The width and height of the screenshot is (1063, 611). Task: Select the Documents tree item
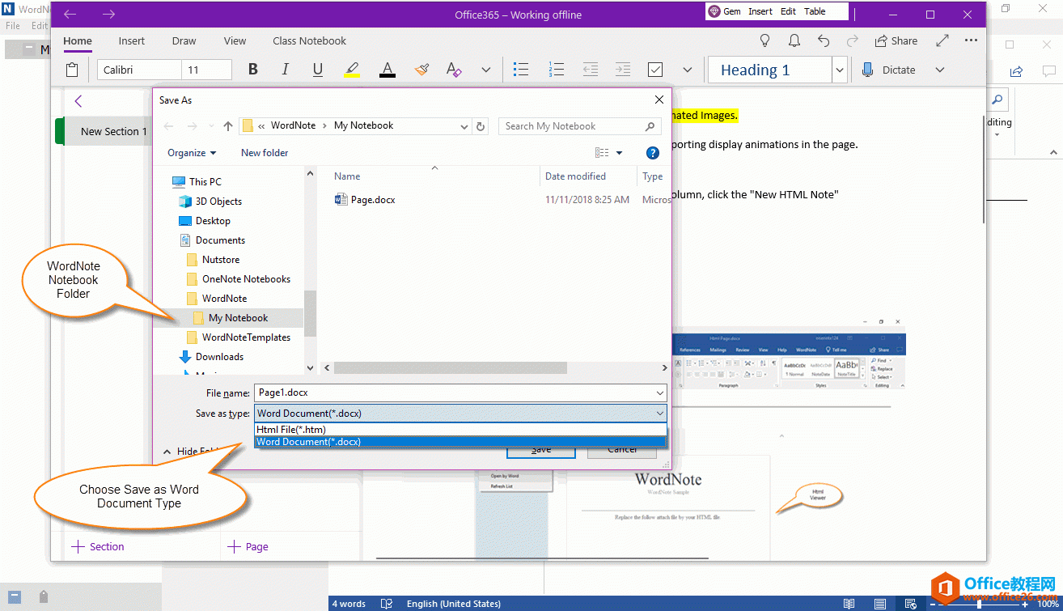[x=211, y=240]
